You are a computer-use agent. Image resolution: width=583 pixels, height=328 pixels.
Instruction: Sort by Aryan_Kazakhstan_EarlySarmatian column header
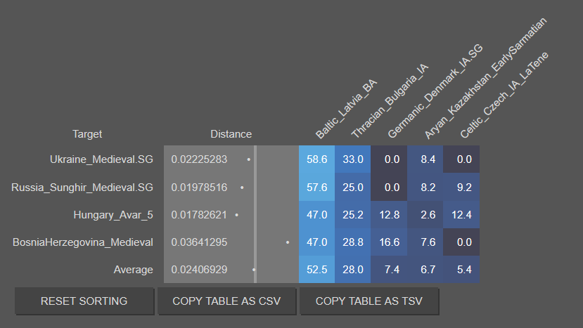pos(485,79)
